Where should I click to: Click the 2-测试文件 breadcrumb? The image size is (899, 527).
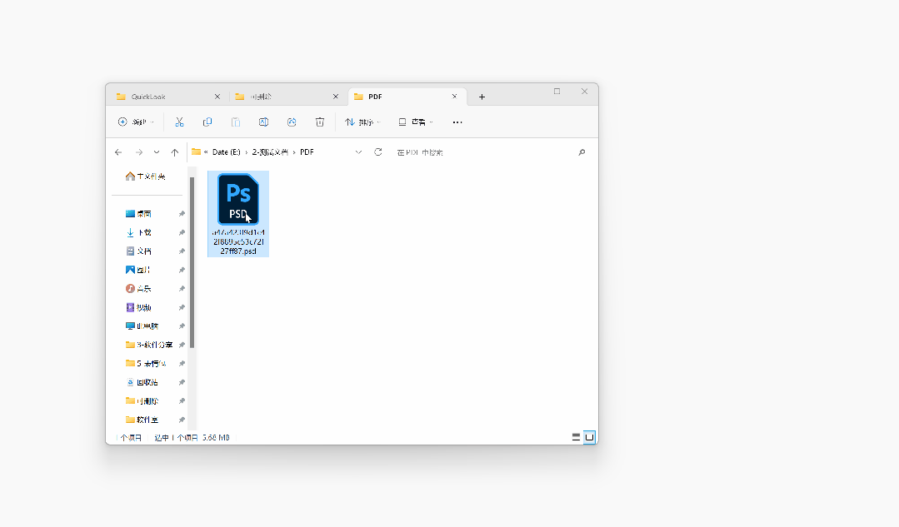270,152
